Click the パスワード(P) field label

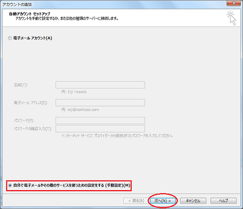(24, 121)
